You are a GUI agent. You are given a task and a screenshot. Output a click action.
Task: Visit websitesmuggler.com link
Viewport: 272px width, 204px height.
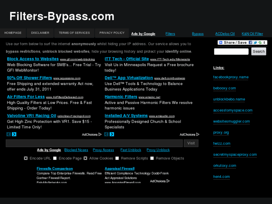tap(232, 122)
